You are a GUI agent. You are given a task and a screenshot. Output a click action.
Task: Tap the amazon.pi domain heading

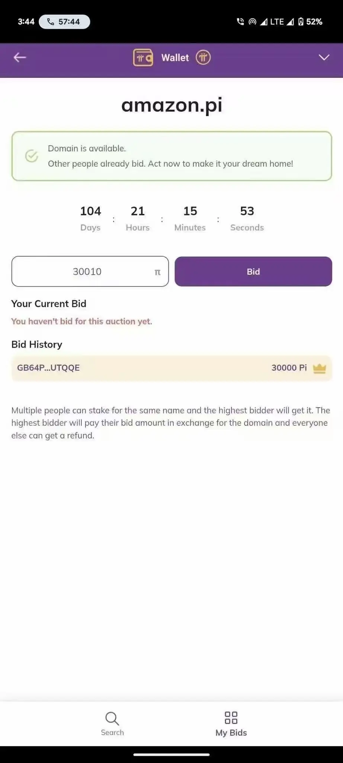[172, 105]
